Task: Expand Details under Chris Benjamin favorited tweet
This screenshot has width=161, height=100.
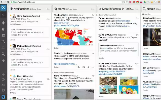Action: [12, 40]
